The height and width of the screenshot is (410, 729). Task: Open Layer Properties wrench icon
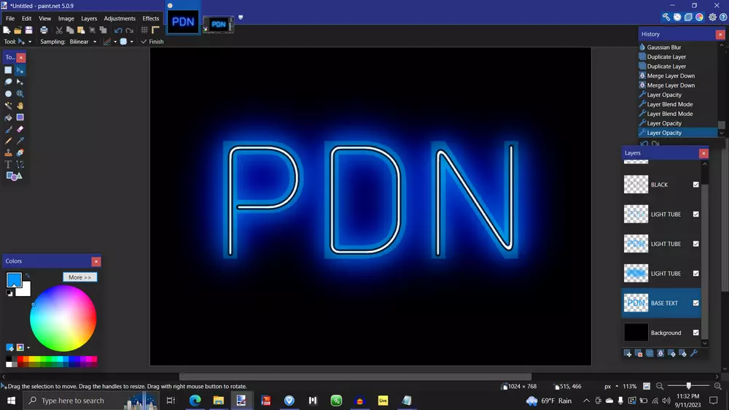click(694, 354)
